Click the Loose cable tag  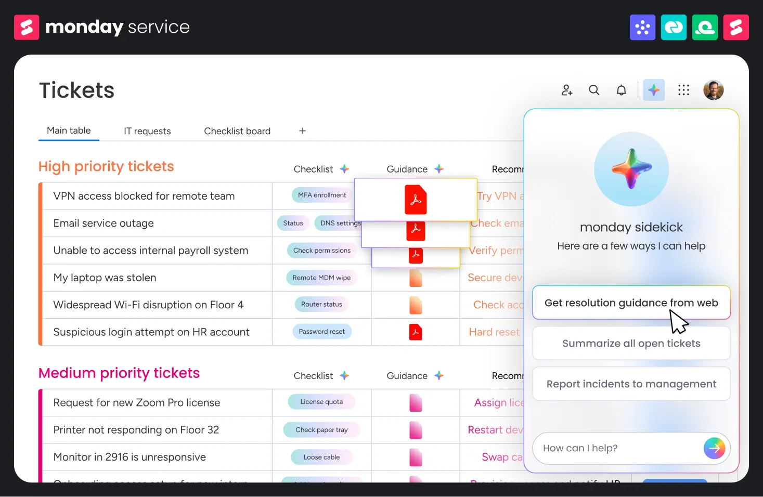click(x=321, y=457)
